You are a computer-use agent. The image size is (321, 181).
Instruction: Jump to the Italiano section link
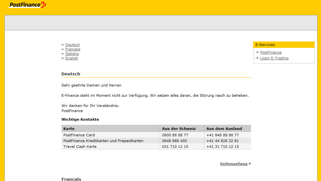[72, 54]
